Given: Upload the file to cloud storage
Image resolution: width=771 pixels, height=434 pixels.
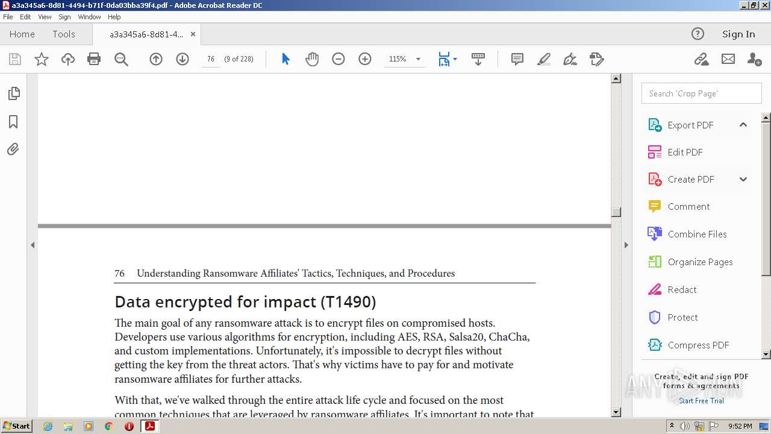Looking at the screenshot, I should coord(68,59).
